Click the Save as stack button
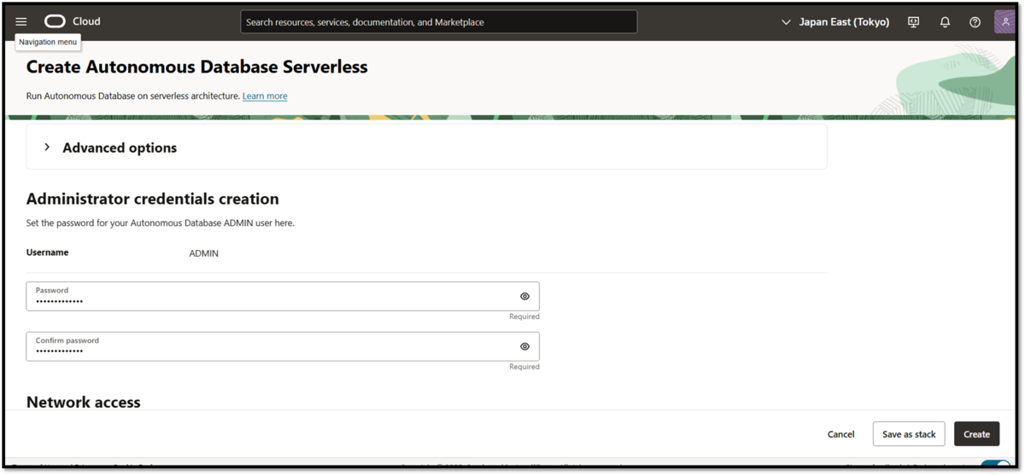Screen dimensions: 1025x475 tap(909, 434)
